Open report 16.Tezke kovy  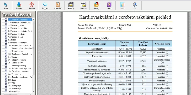(15, 63)
